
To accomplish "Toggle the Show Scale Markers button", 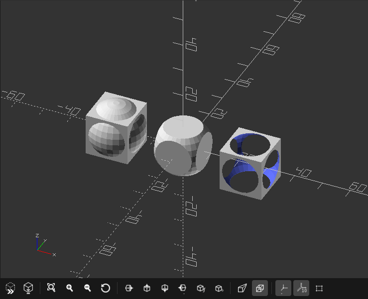I will click(301, 288).
